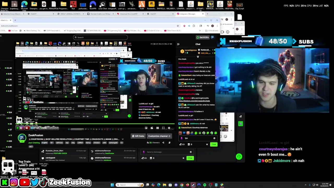Image resolution: width=334 pixels, height=188 pixels.
Task: Open the video player settings gear
Action: pyautogui.click(x=169, y=128)
